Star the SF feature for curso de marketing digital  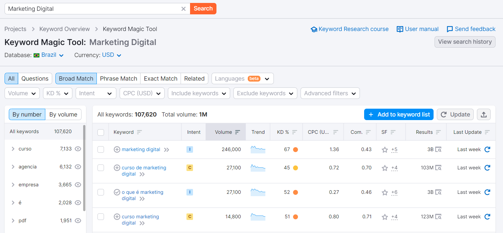385,168
